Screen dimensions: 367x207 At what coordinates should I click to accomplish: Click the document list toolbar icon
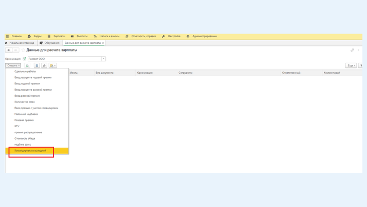tap(36, 66)
